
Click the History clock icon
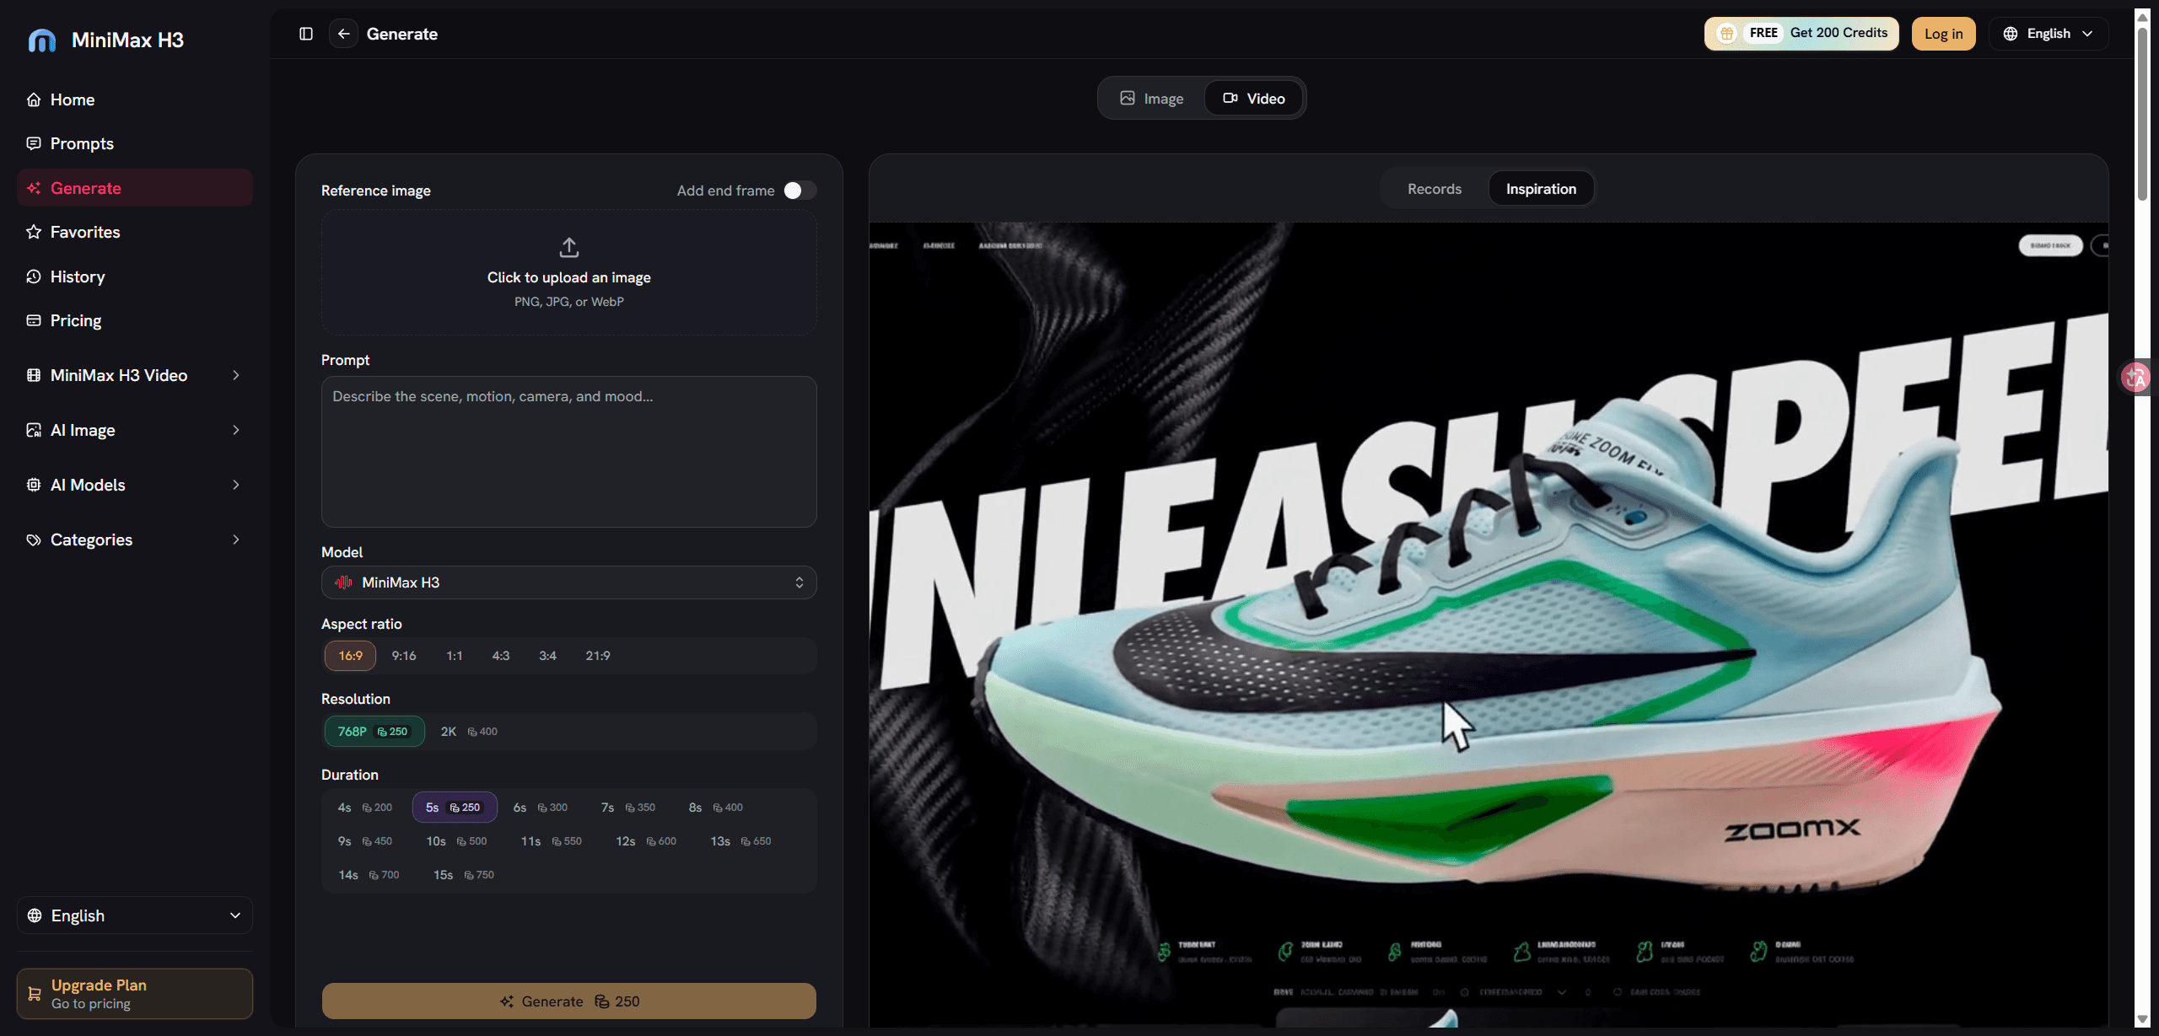(x=34, y=276)
